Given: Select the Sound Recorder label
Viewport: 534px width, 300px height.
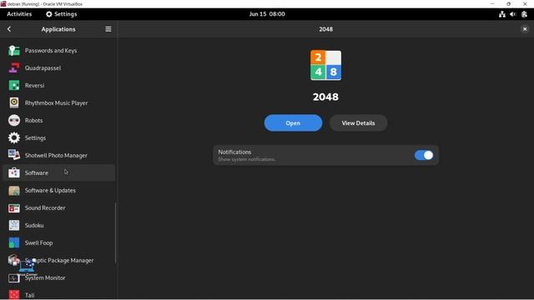Looking at the screenshot, I should [45, 207].
